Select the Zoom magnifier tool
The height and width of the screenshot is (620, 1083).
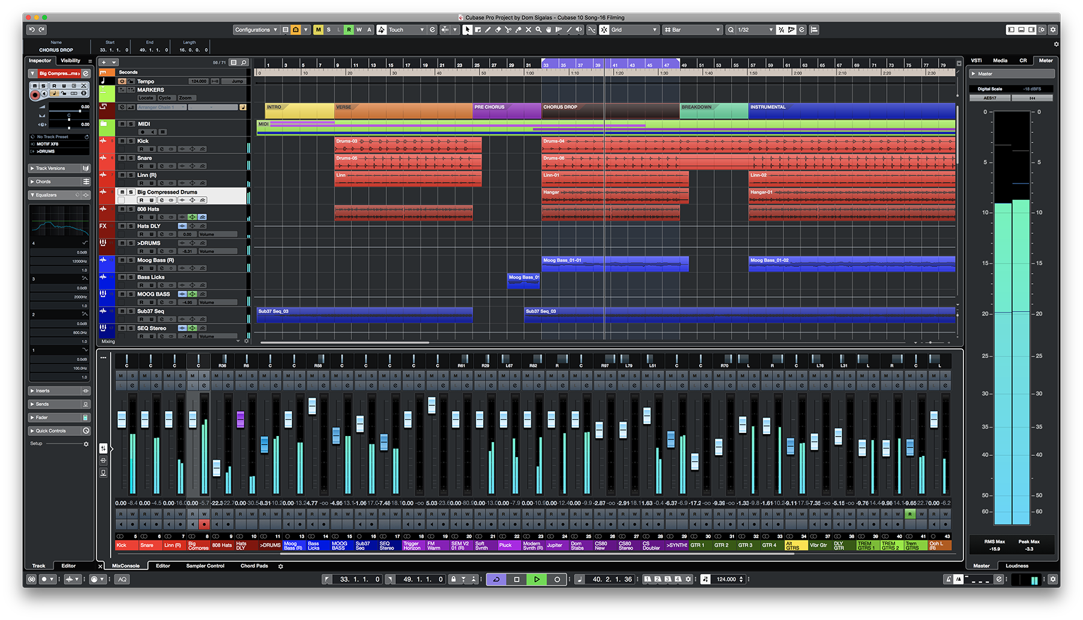tap(538, 29)
